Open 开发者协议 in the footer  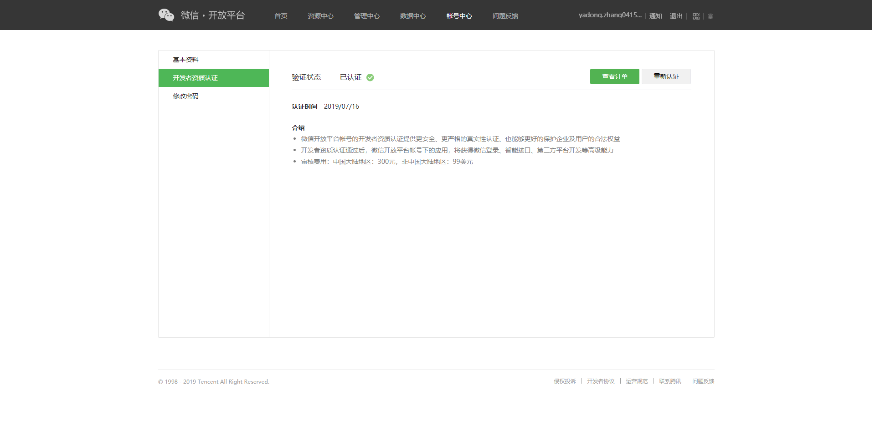[601, 381]
